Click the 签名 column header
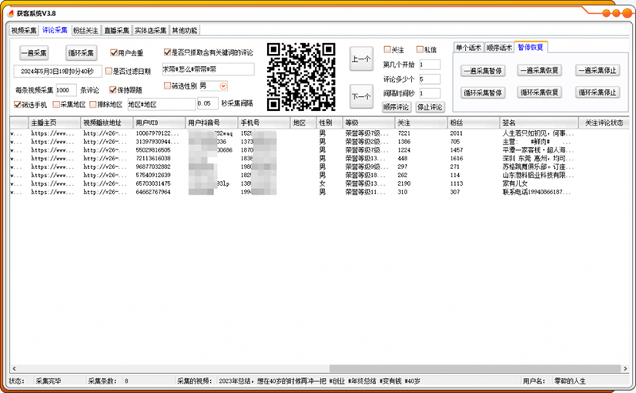The width and height of the screenshot is (636, 393). coord(539,123)
